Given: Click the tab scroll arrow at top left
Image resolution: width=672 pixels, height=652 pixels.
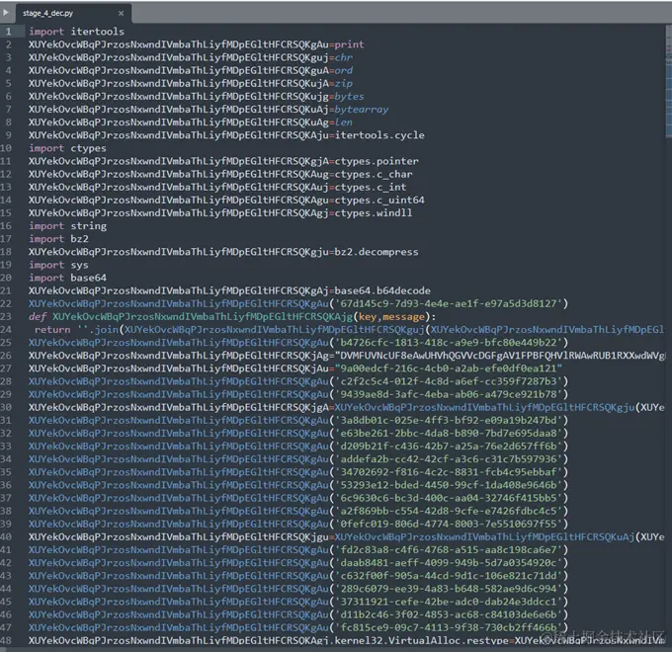Looking at the screenshot, I should (x=6, y=13).
